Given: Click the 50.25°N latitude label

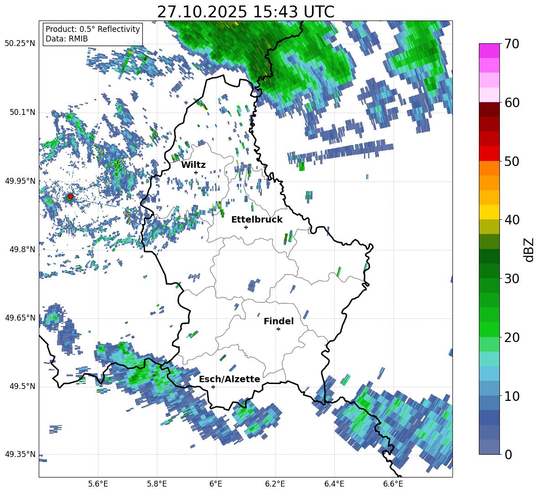Looking at the screenshot, I should (20, 44).
